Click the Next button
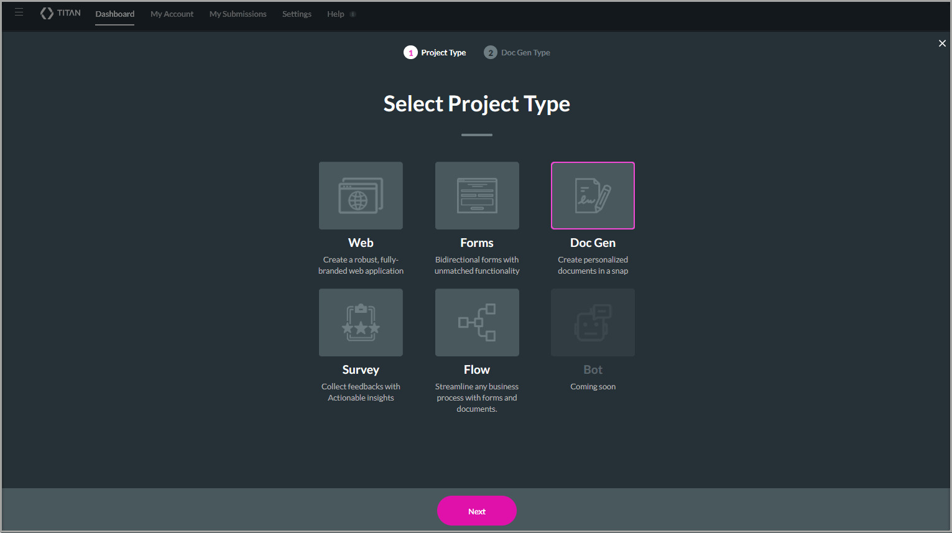Viewport: 952px width, 533px height. click(477, 511)
